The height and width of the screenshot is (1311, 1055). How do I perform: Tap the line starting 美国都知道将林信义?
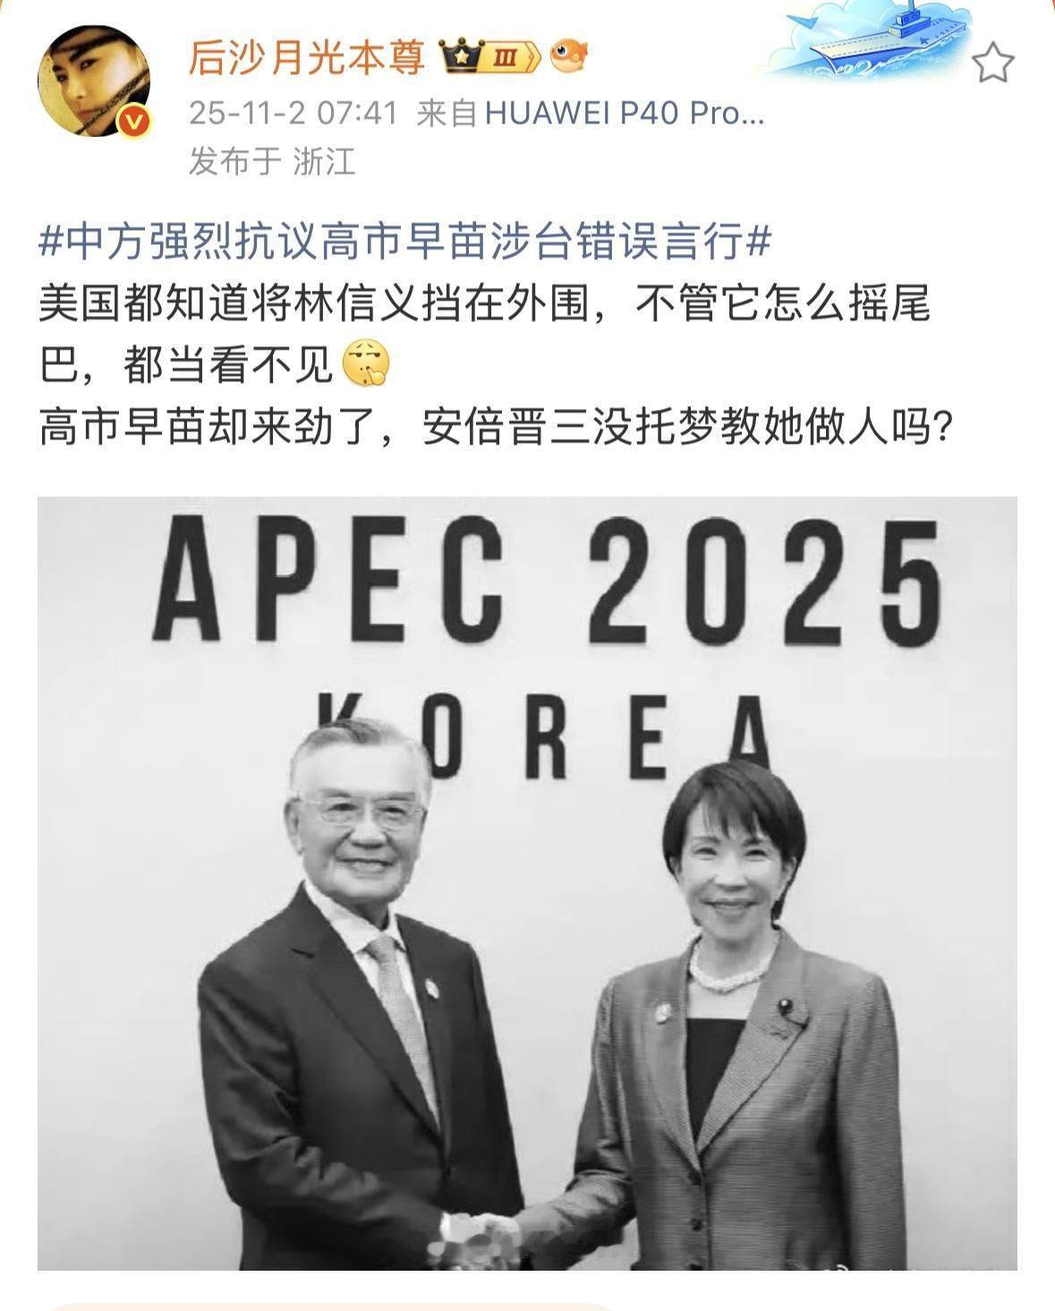pos(484,304)
